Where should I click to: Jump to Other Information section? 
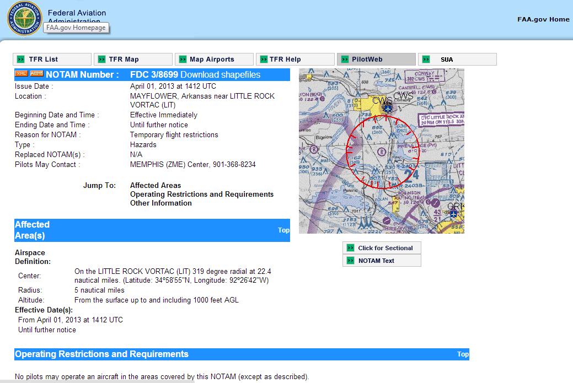point(160,203)
